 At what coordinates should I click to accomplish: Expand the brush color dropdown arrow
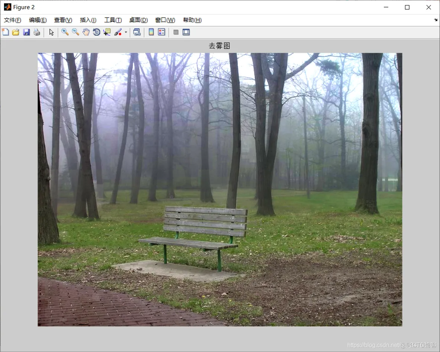point(126,32)
